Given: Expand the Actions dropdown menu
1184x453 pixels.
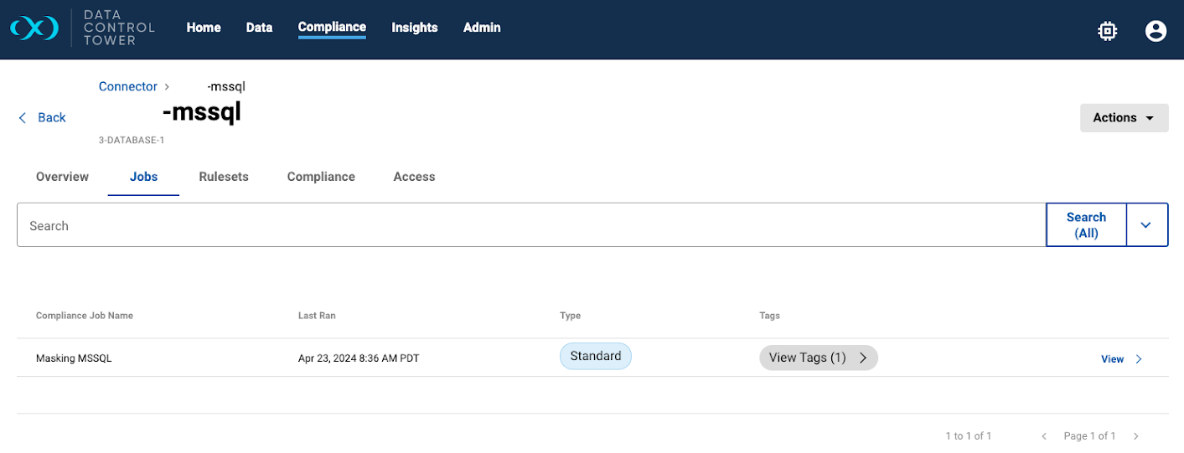Looking at the screenshot, I should 1124,118.
